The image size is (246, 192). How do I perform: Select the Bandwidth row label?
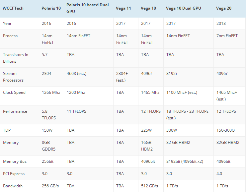[x=13, y=186]
